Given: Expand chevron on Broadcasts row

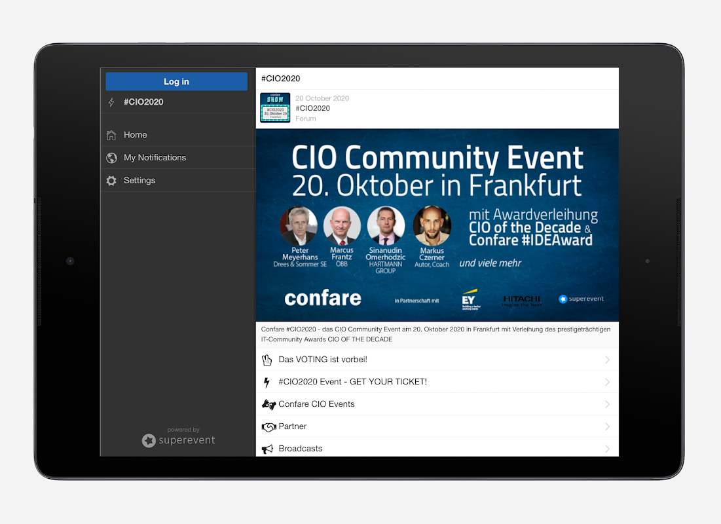Looking at the screenshot, I should coord(608,449).
